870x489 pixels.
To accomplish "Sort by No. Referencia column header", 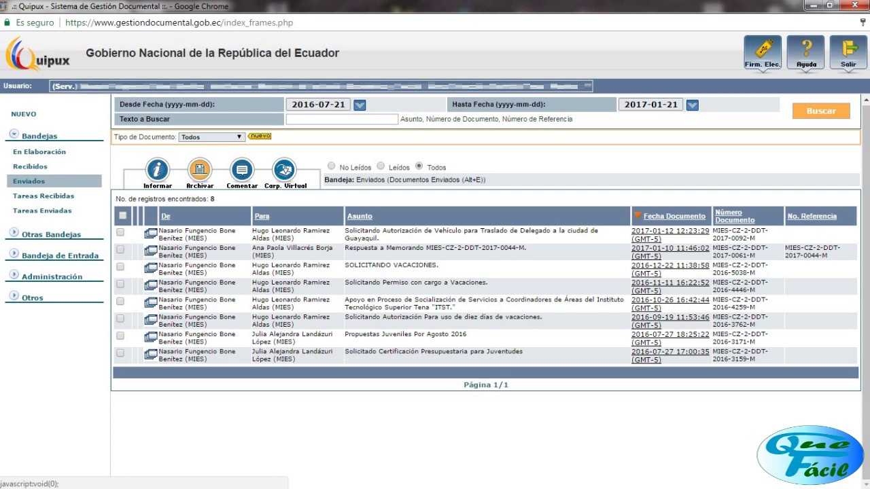I will click(x=812, y=216).
